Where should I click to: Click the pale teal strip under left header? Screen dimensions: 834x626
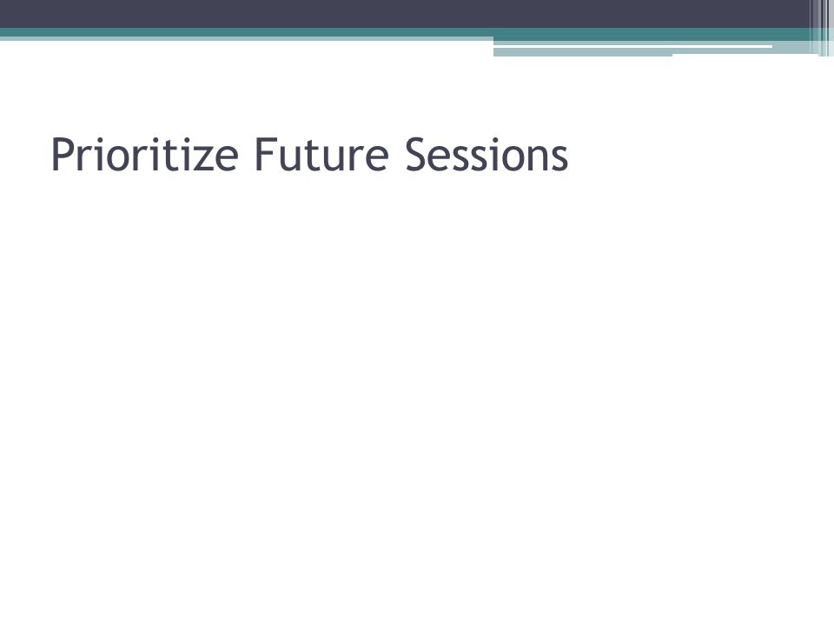pyautogui.click(x=247, y=39)
